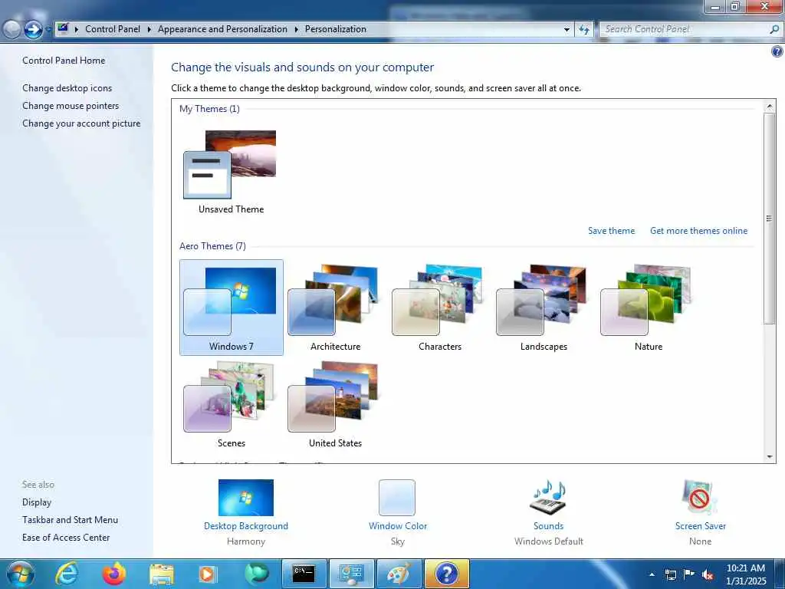Launch Firefox from taskbar

point(114,574)
